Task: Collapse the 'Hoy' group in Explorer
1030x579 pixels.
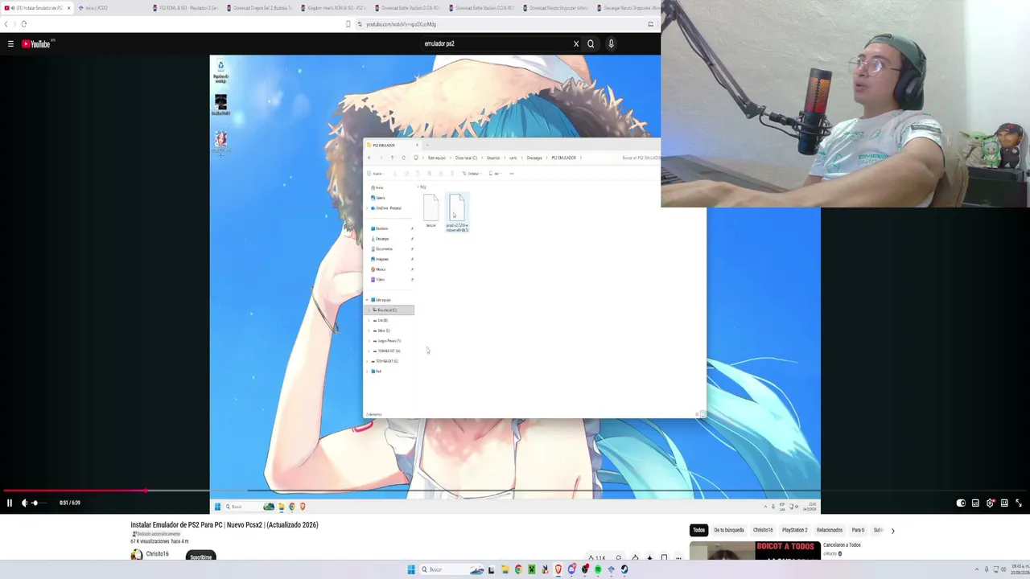Action: (x=418, y=187)
